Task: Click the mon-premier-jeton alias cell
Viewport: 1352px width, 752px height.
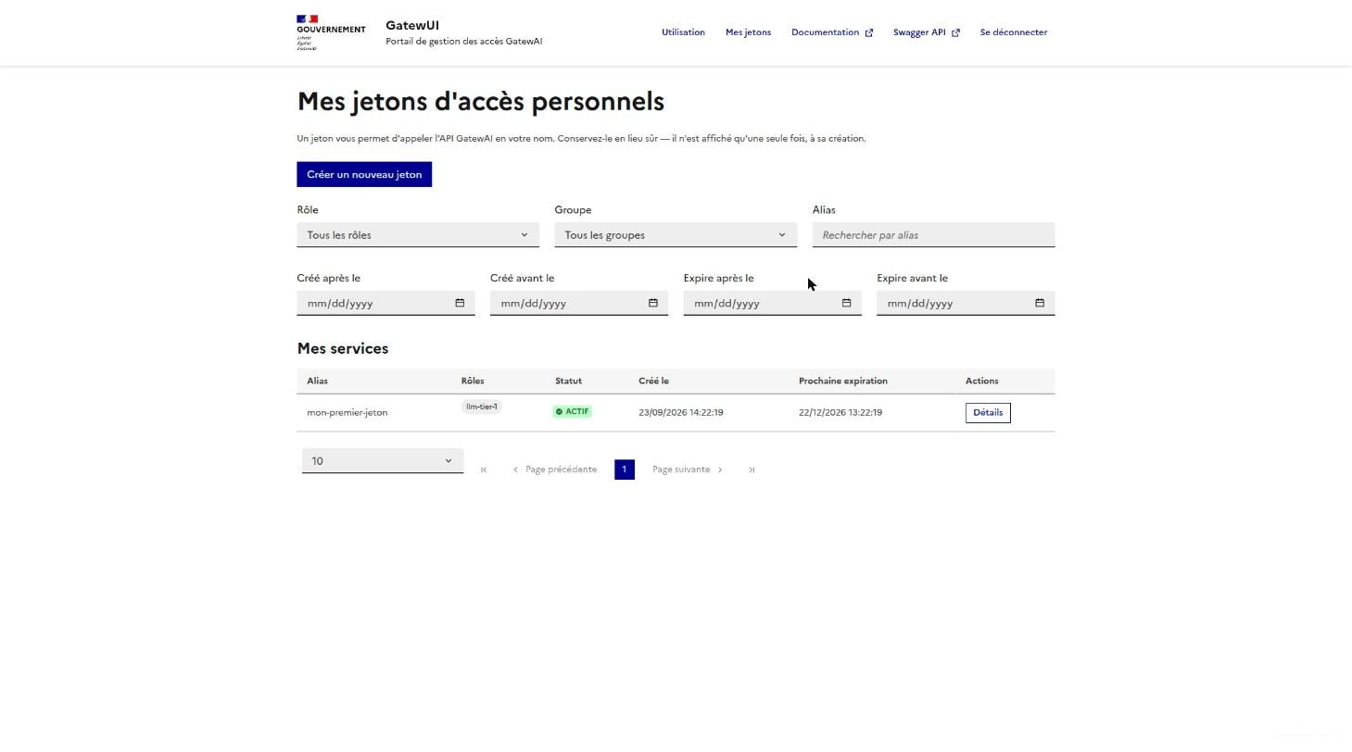Action: (347, 413)
